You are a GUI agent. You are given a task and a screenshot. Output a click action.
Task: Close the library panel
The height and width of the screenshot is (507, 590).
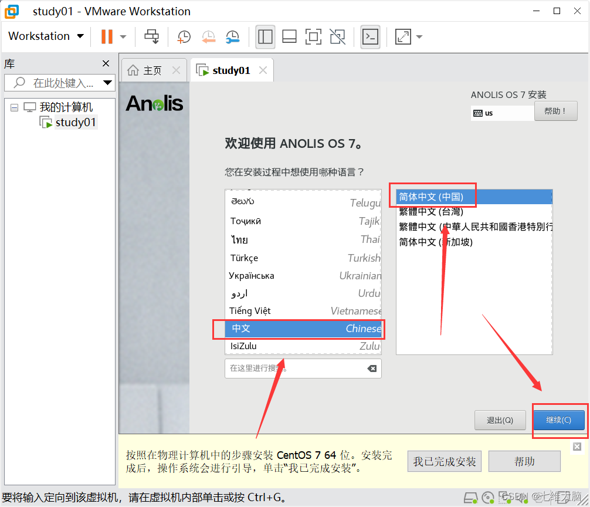pos(106,63)
